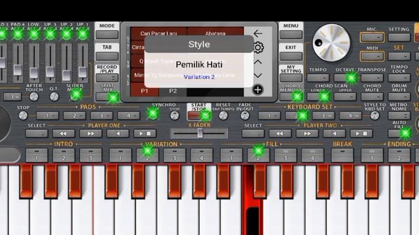
Task: Click the Start/Stop button
Action: pos(199,116)
